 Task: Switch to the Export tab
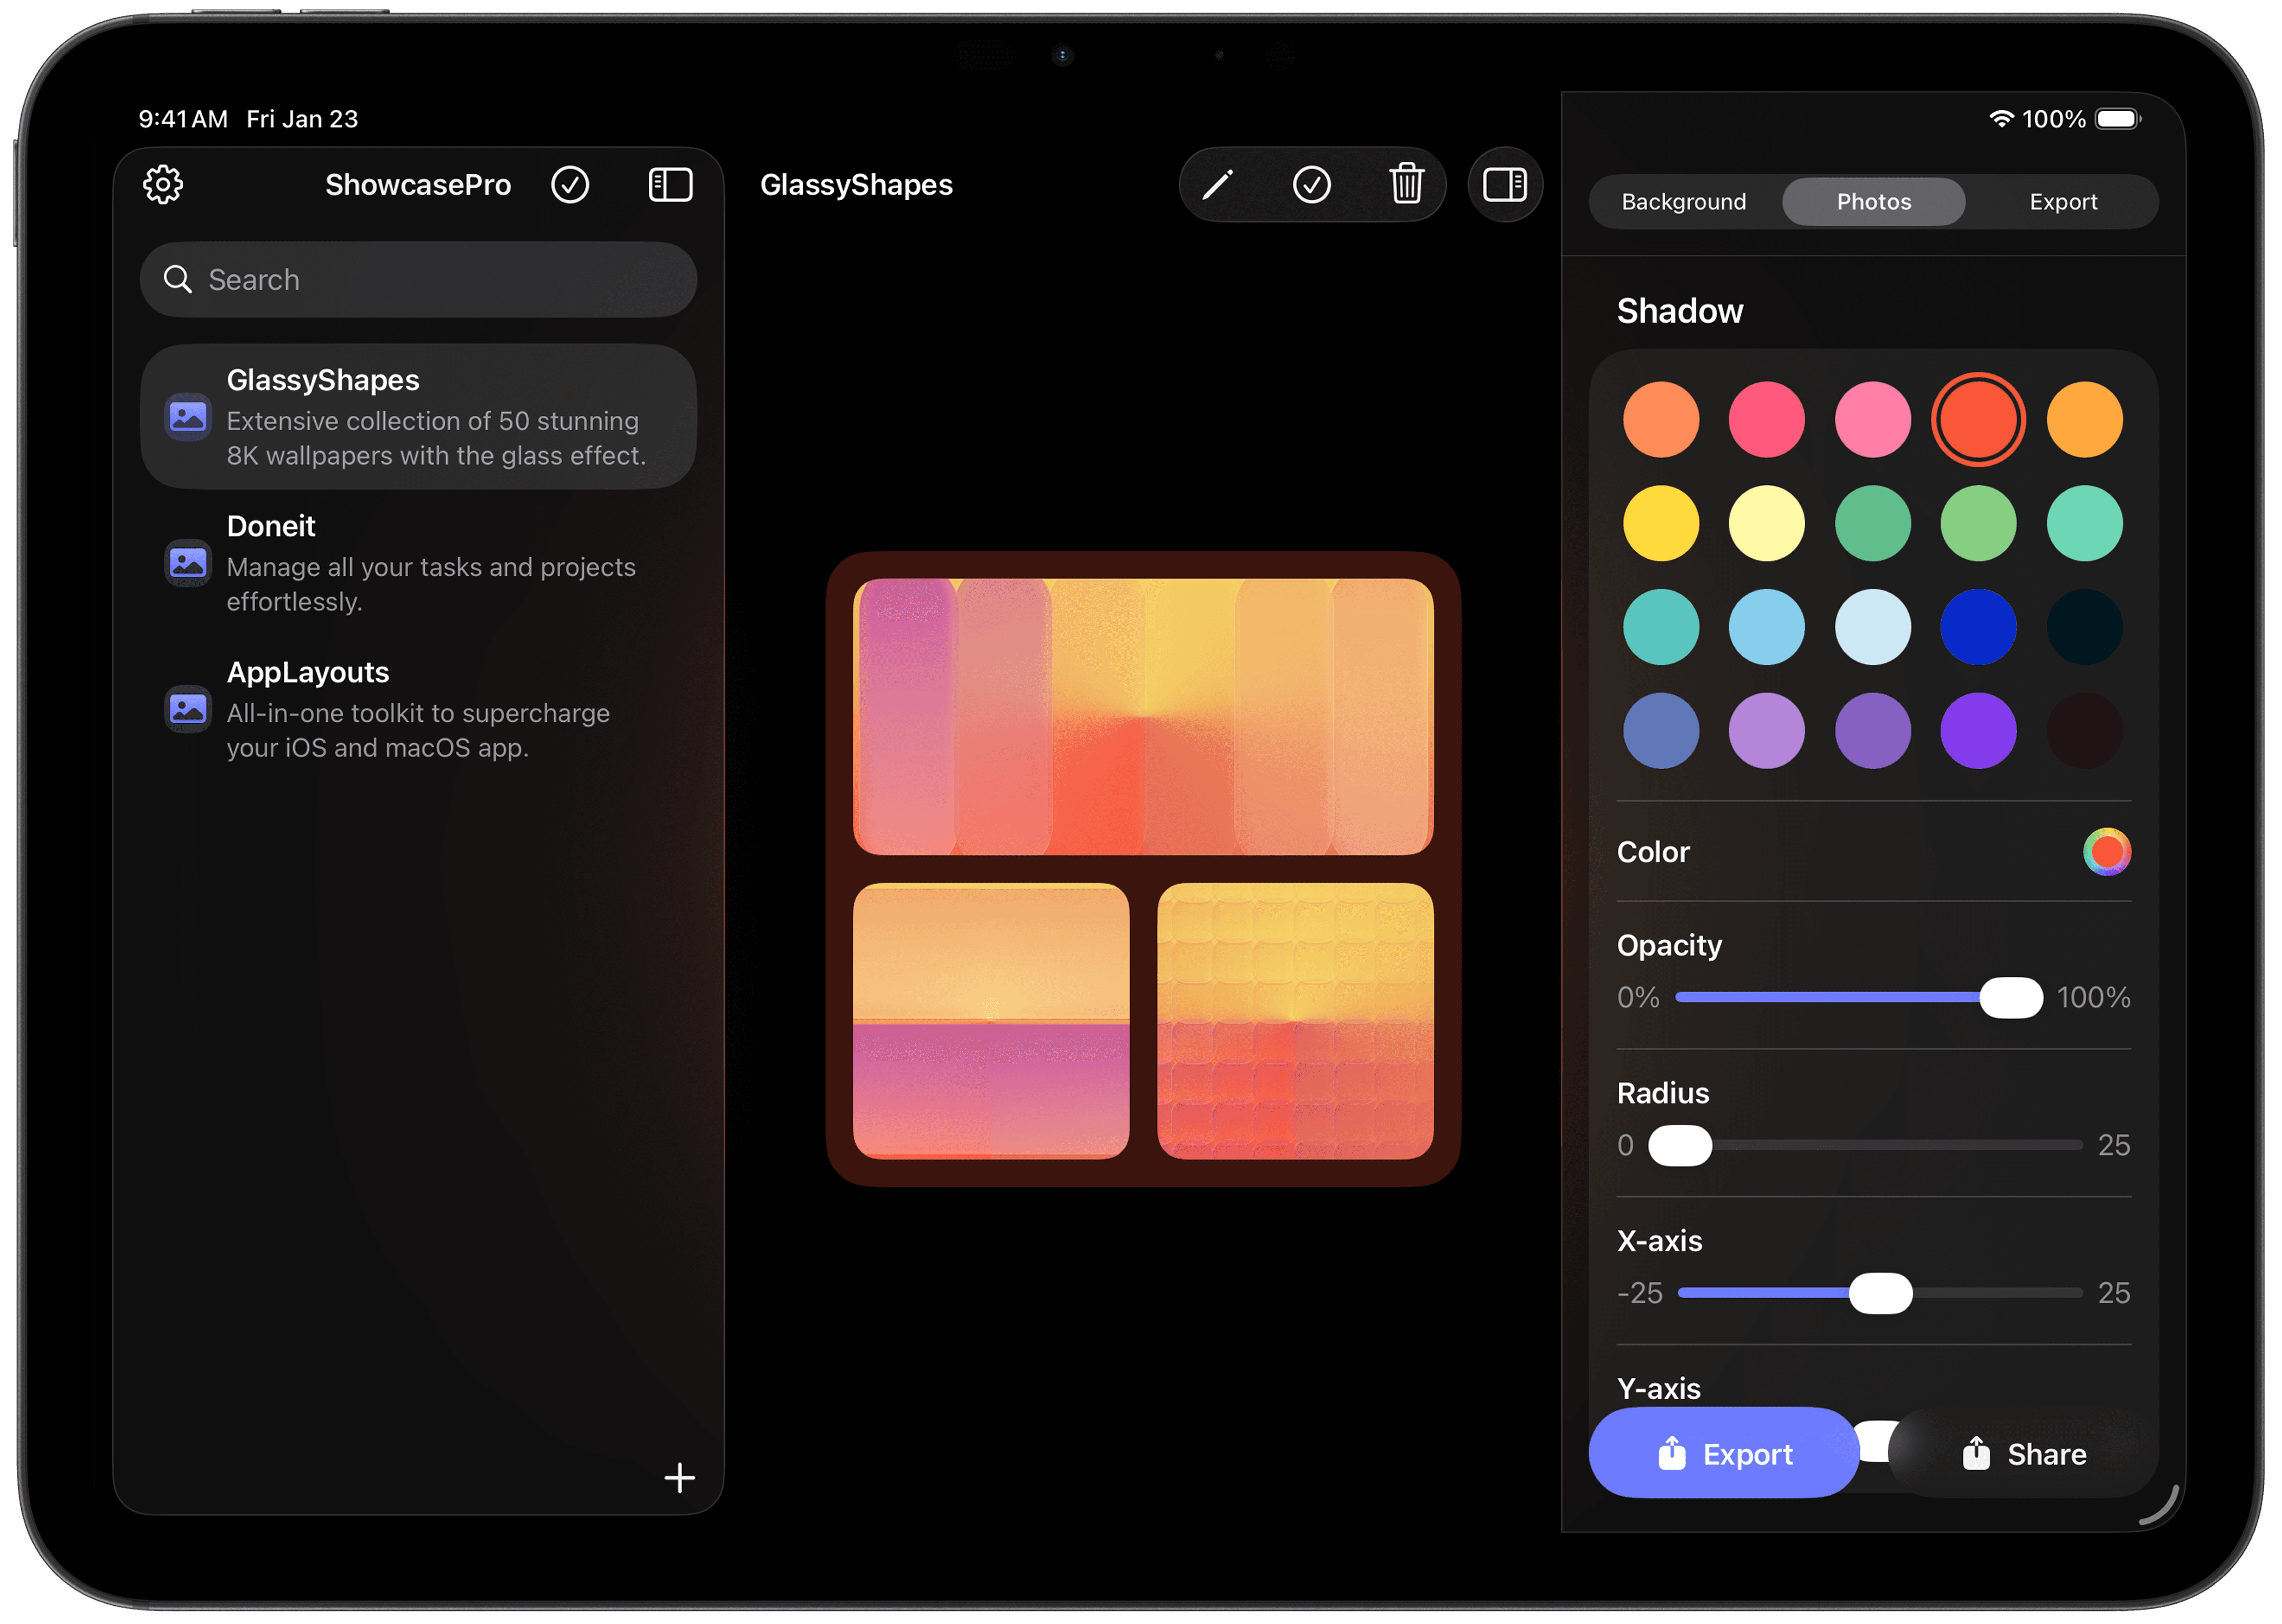coord(2063,201)
